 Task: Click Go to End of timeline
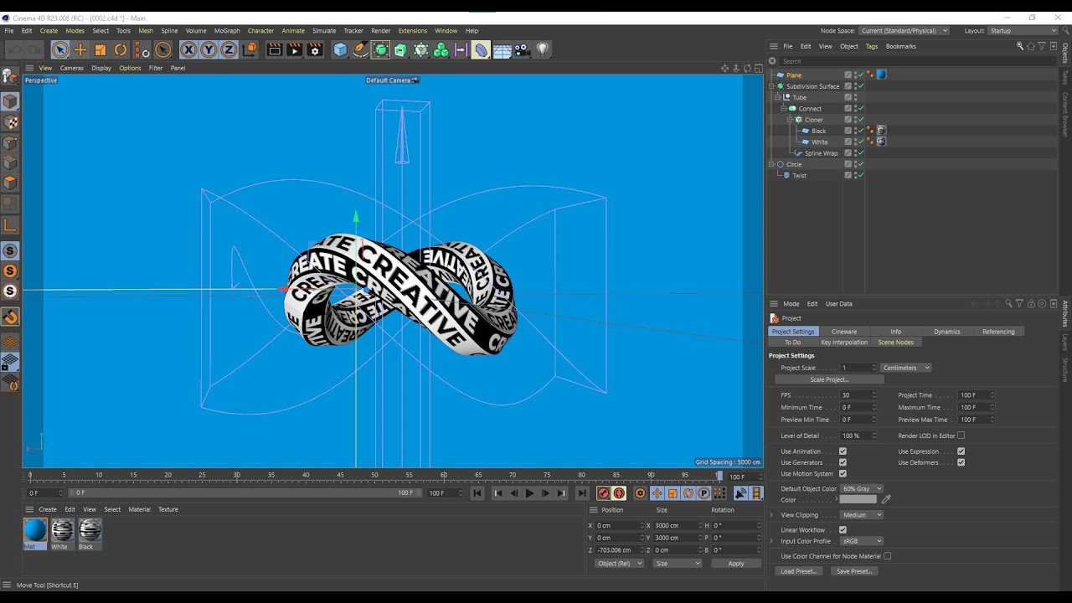pyautogui.click(x=582, y=493)
